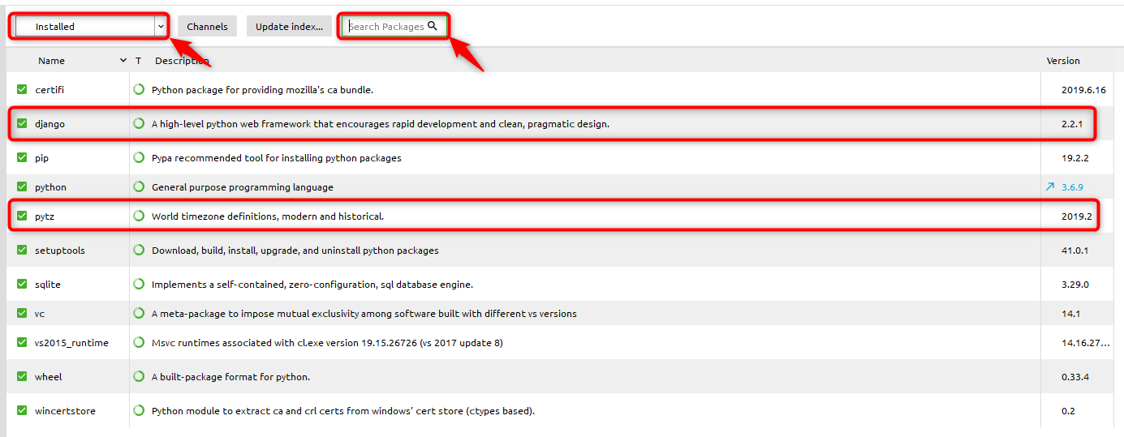Click the status circle icon for pip
This screenshot has height=437, width=1124.
tap(139, 158)
